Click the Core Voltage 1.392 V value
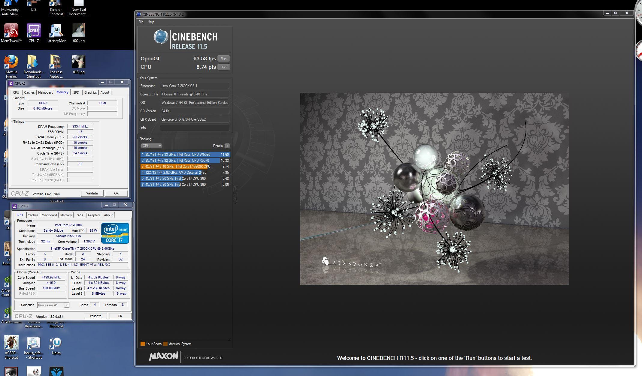The width and height of the screenshot is (642, 376). (89, 242)
